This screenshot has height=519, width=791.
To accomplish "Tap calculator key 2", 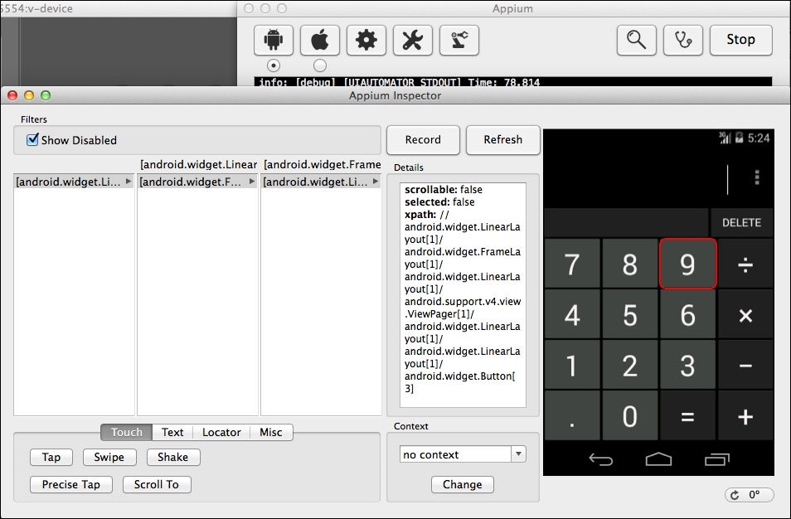I will point(629,365).
